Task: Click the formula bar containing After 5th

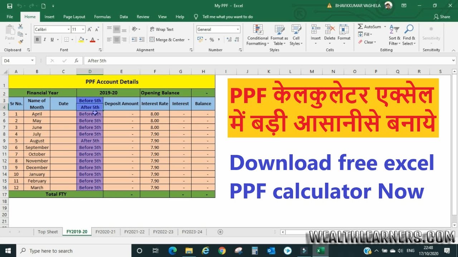Action: [x=267, y=61]
